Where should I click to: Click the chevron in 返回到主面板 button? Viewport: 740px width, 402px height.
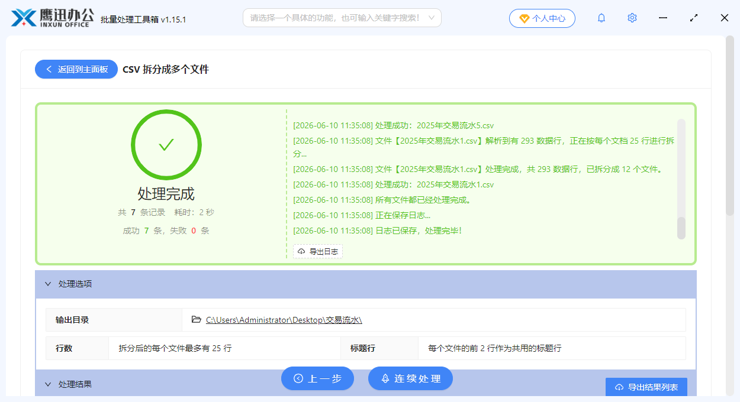tap(49, 69)
